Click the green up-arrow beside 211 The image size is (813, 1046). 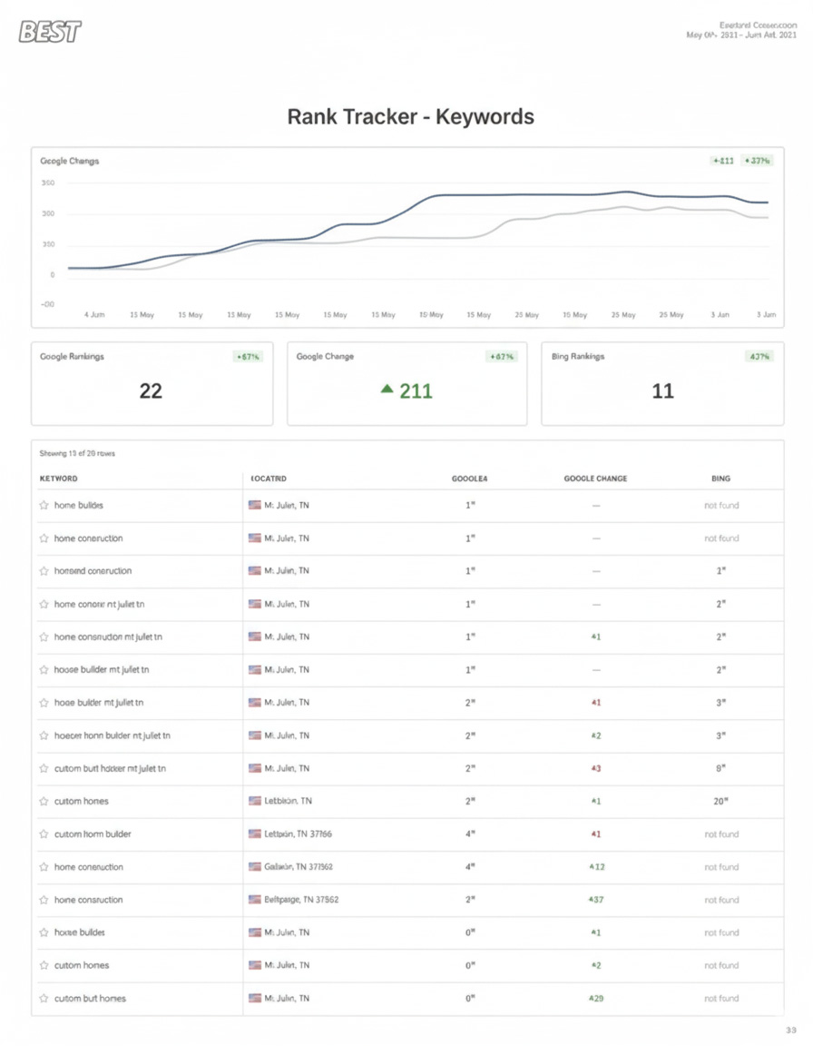coord(389,390)
